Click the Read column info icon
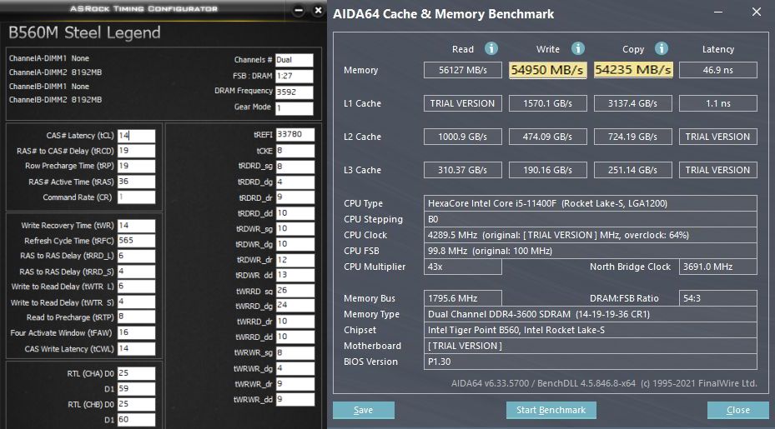Screen dimensions: 775x429 pos(491,48)
